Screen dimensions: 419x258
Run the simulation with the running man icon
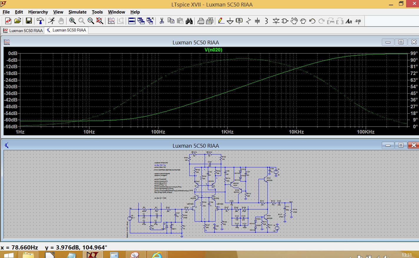(52, 21)
